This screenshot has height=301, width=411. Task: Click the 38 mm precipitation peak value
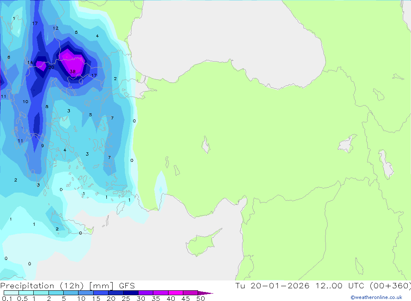coord(73,71)
